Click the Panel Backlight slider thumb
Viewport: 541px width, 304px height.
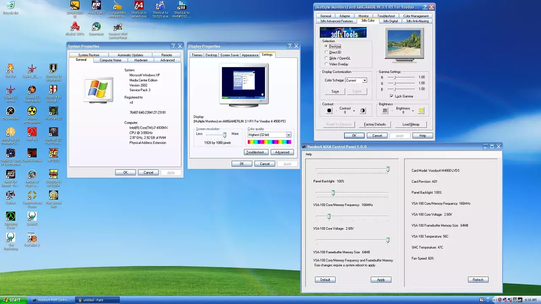tap(388, 169)
